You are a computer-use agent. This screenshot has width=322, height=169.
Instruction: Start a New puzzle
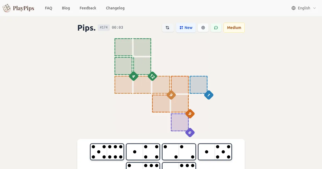pyautogui.click(x=186, y=28)
